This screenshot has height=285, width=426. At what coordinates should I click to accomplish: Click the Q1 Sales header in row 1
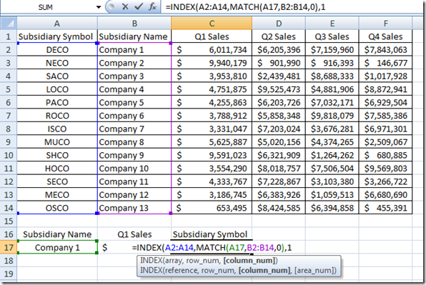(212, 36)
